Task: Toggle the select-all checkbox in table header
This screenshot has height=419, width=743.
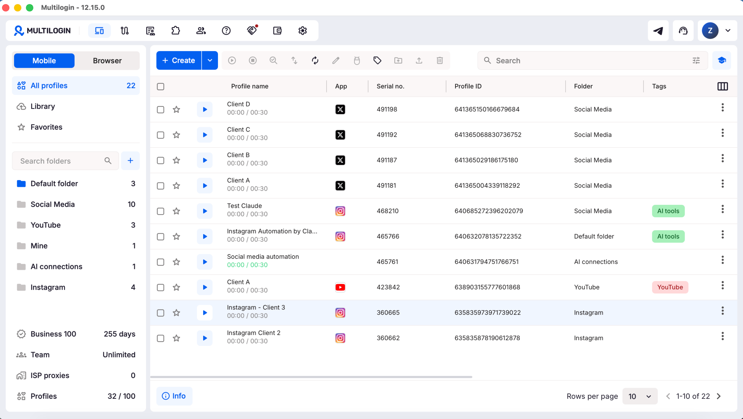Action: point(160,86)
